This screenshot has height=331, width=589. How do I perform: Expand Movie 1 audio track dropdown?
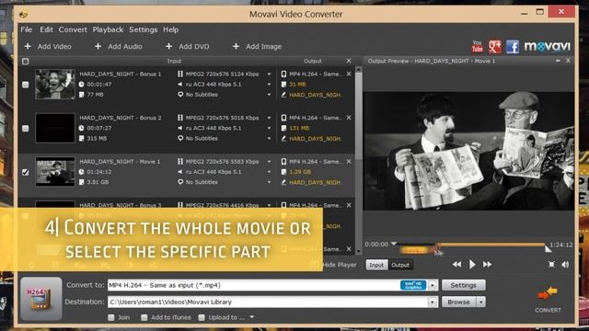coord(269,172)
